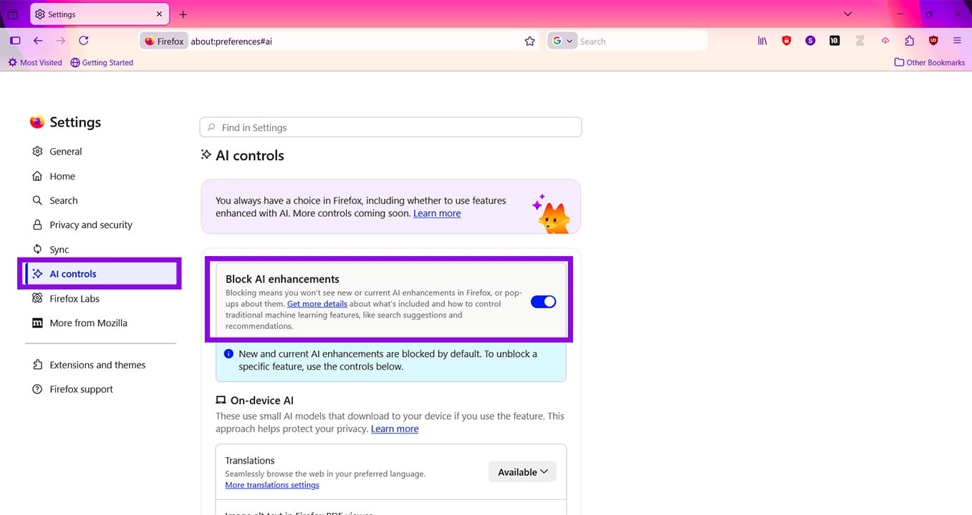Go back one page
The image size is (972, 515).
(38, 41)
